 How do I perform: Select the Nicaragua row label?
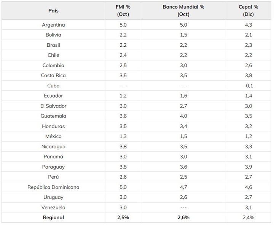53,146
